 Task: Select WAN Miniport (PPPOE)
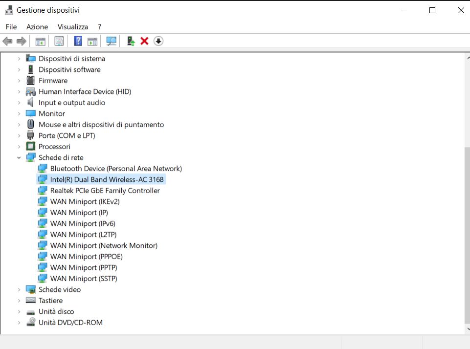87,257
